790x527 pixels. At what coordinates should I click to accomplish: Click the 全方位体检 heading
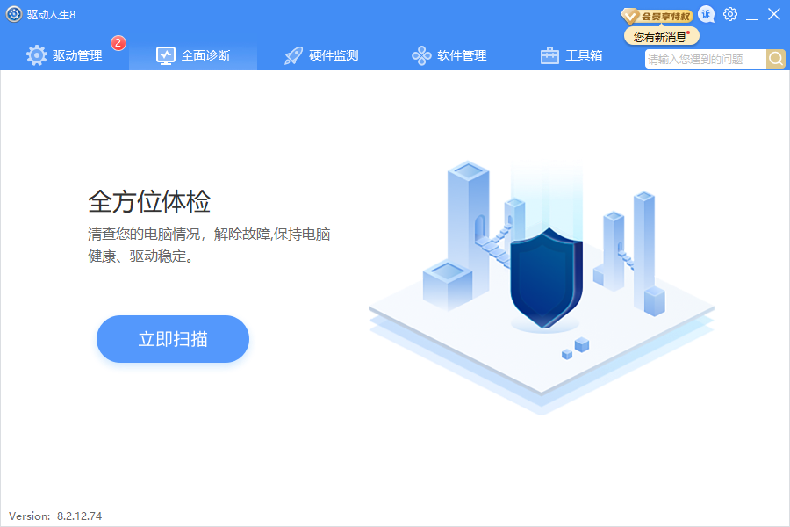tap(149, 201)
